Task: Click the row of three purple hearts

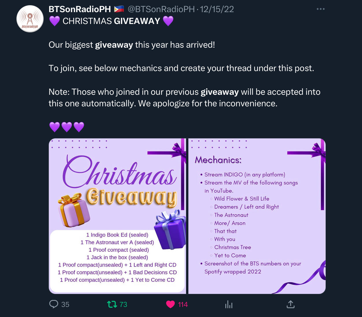Action: [x=66, y=127]
